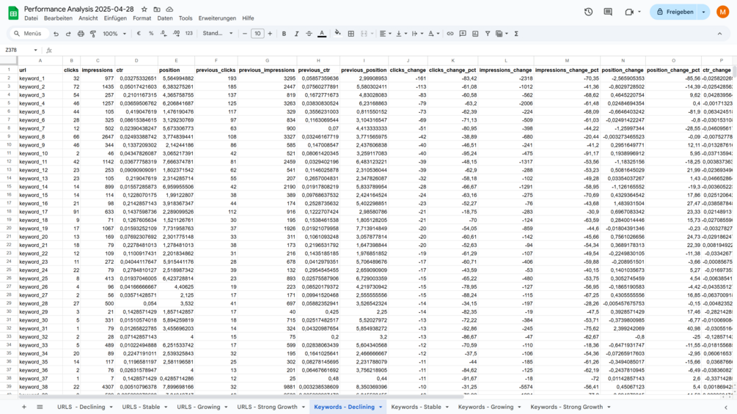Pick a cell fill color
The image size is (737, 414).
click(x=337, y=34)
